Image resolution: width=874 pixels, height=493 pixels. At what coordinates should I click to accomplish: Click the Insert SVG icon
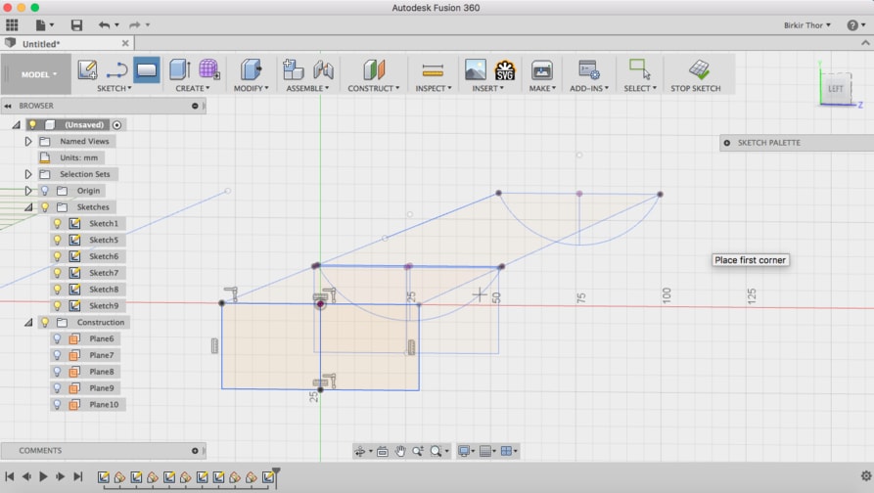coord(504,70)
